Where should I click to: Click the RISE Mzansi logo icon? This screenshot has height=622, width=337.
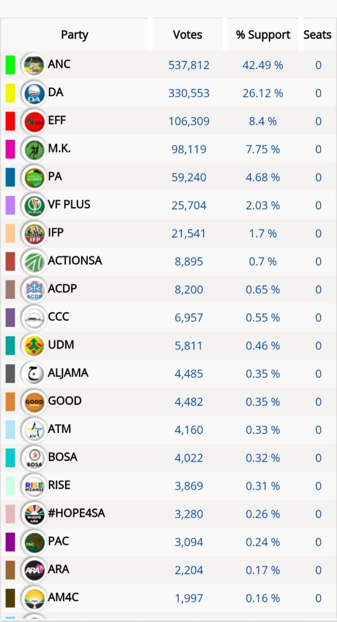coord(33,486)
